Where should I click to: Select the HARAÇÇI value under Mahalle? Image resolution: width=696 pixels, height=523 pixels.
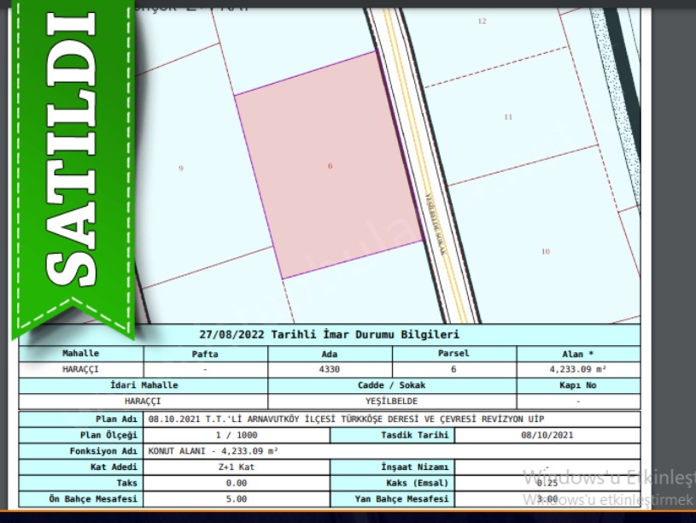coord(81,369)
